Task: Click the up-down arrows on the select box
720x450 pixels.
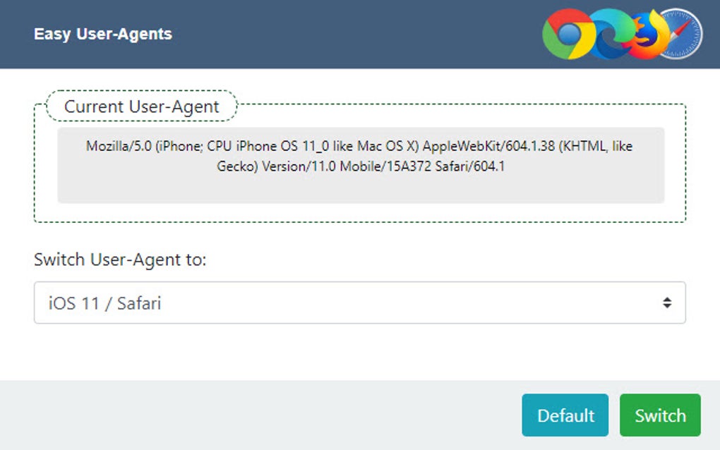Action: (x=666, y=303)
